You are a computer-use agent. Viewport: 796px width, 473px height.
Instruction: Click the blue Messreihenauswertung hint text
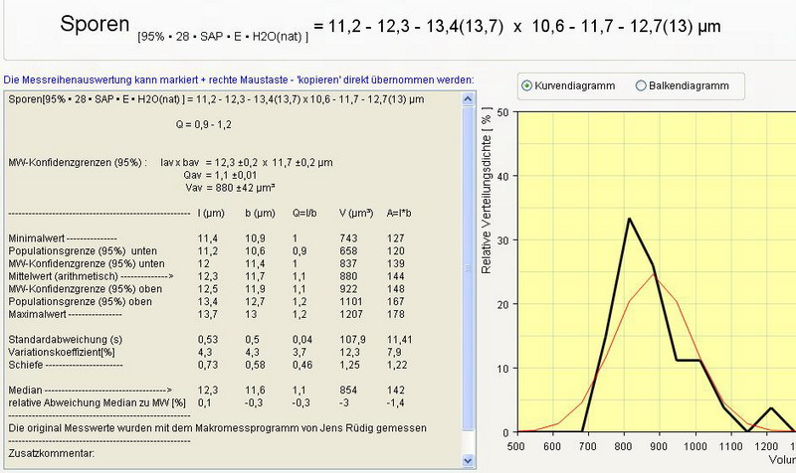coord(239,79)
